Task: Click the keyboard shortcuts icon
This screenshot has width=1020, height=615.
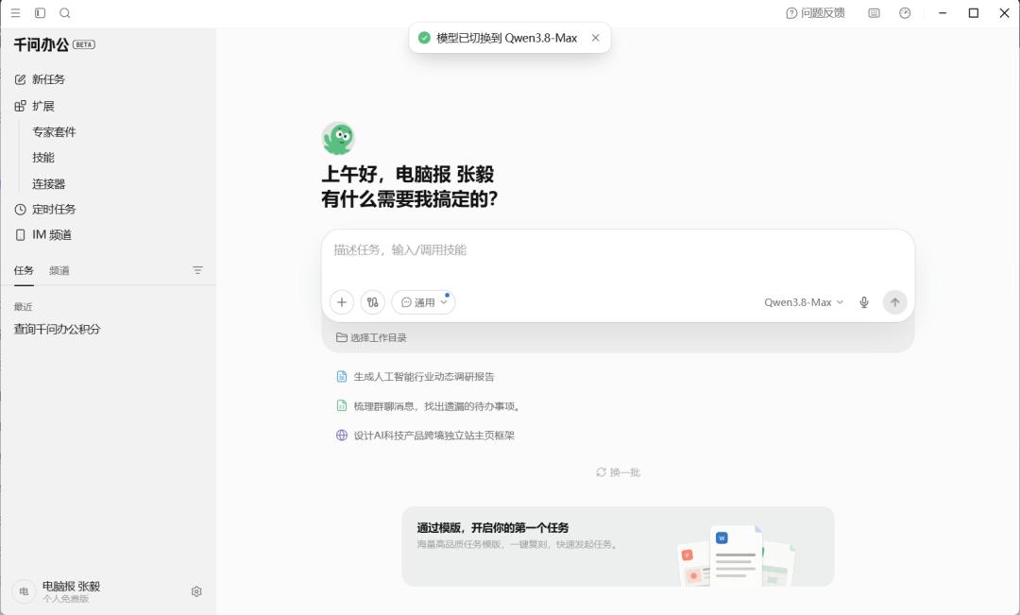Action: 875,13
